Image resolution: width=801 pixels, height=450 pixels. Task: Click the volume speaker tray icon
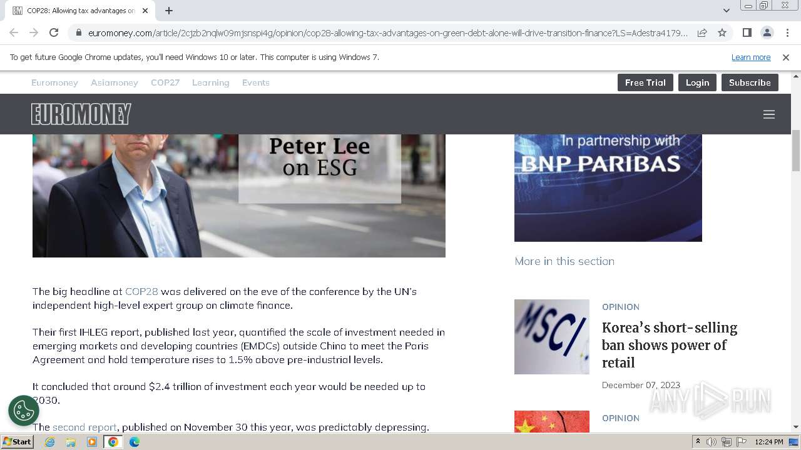(712, 442)
